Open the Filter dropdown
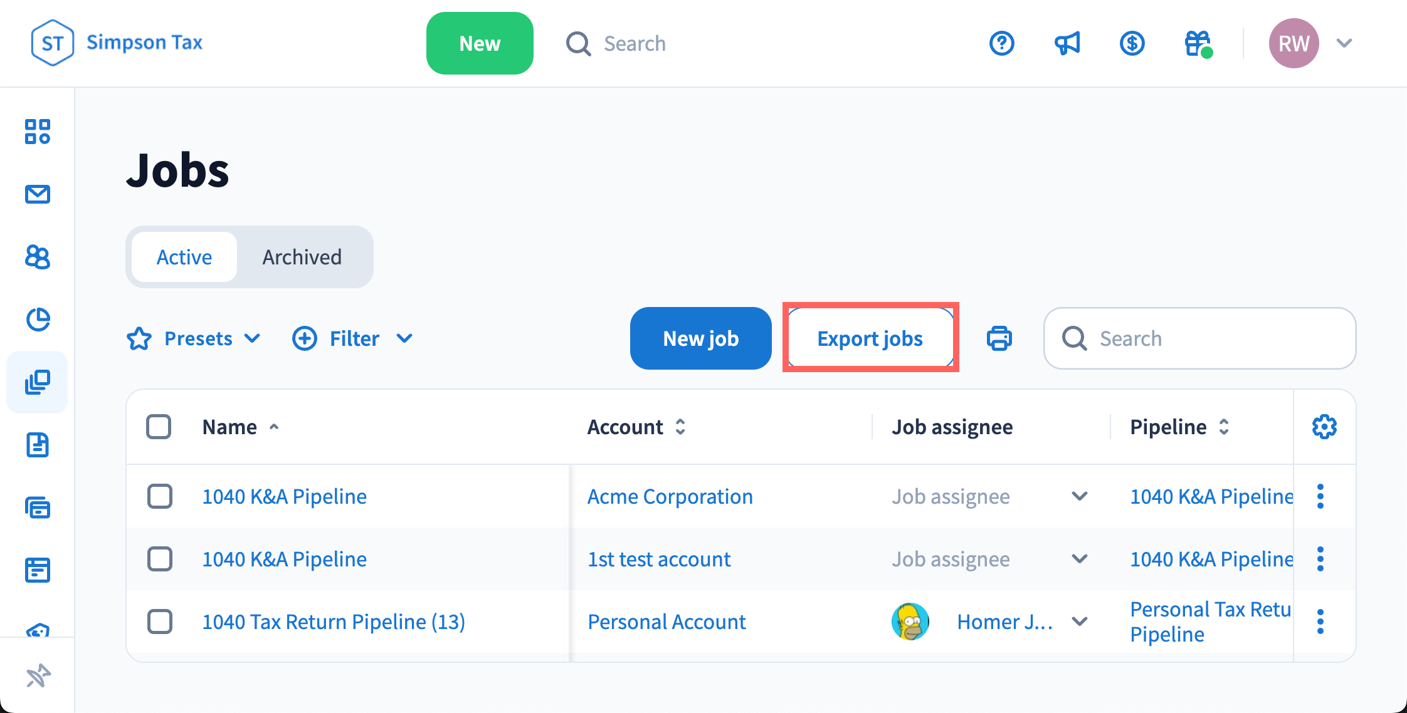 353,338
